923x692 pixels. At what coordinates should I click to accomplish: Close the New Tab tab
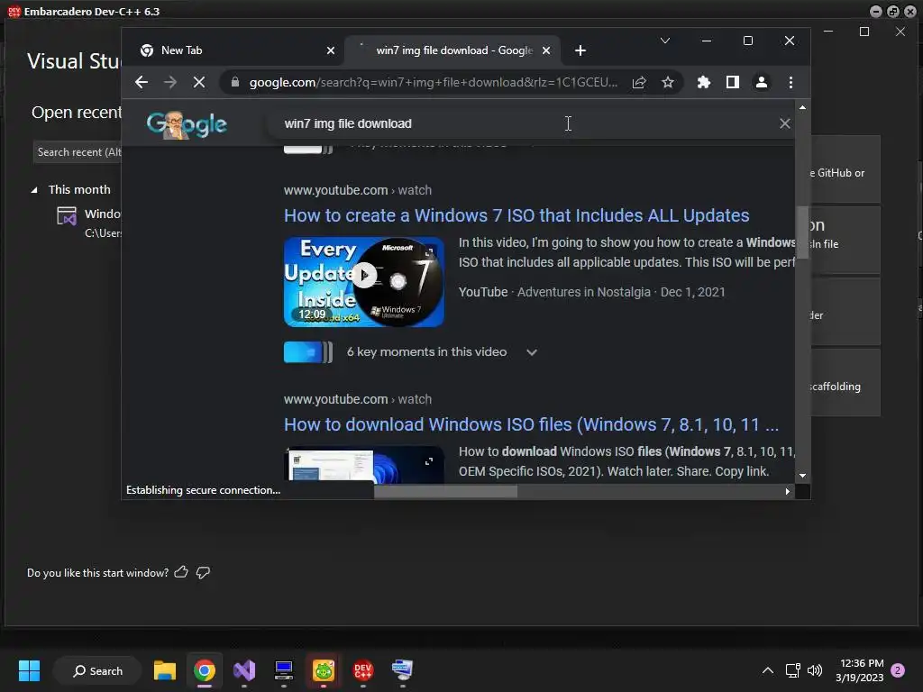point(331,50)
